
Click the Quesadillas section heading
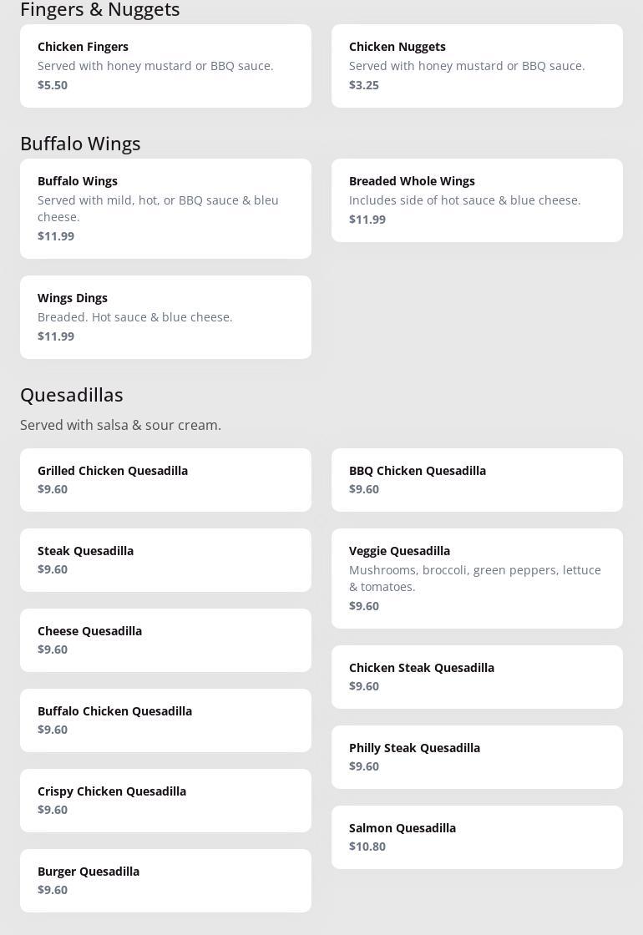click(72, 395)
